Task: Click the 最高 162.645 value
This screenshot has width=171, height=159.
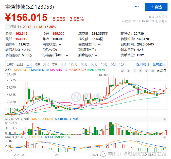Action: point(21,34)
